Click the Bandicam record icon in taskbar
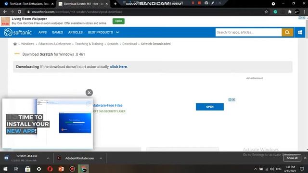This screenshot has height=173, width=308. point(72,169)
